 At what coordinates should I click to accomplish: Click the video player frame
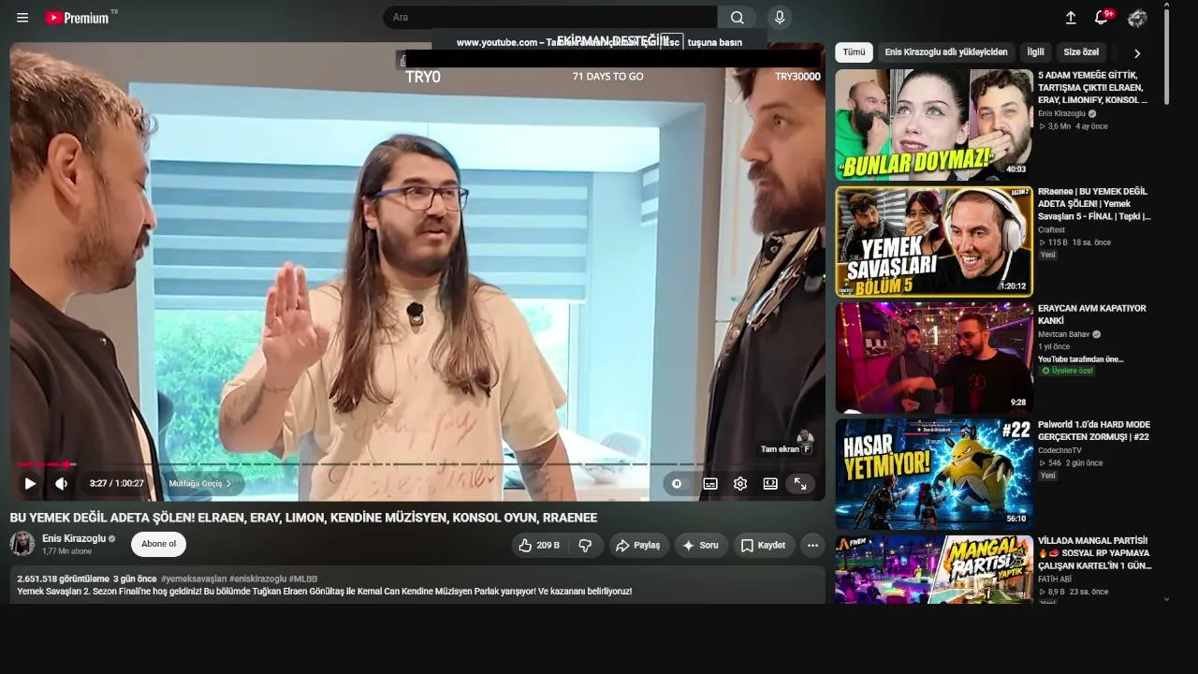coord(417,271)
